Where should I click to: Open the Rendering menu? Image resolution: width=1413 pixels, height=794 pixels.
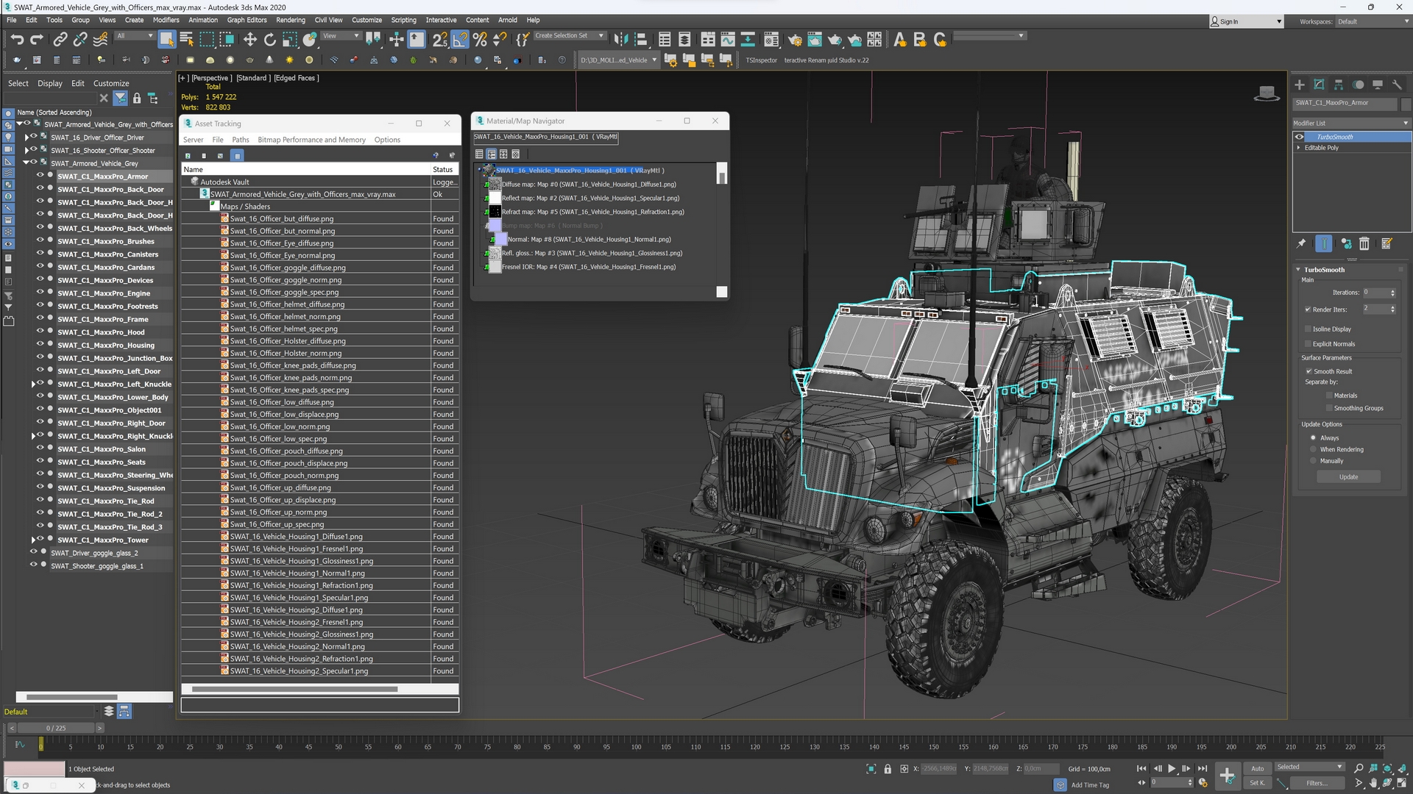290,20
